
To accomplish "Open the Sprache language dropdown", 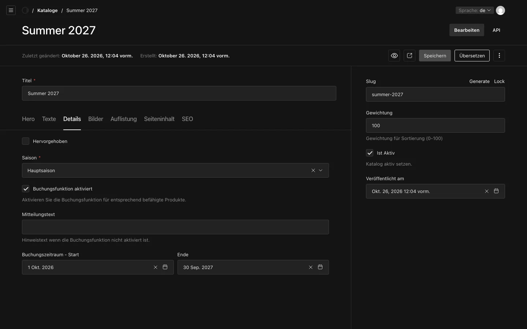I will [475, 10].
